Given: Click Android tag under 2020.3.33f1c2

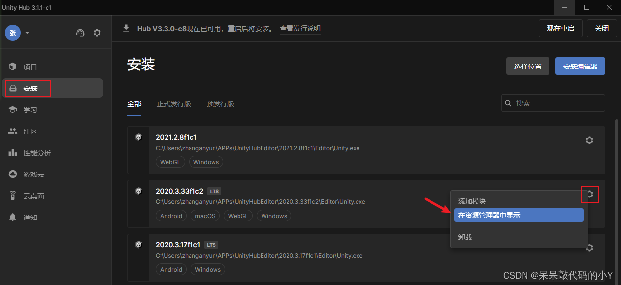Looking at the screenshot, I should (171, 216).
